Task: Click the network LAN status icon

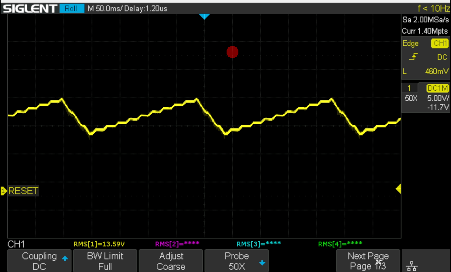Action: [x=412, y=266]
